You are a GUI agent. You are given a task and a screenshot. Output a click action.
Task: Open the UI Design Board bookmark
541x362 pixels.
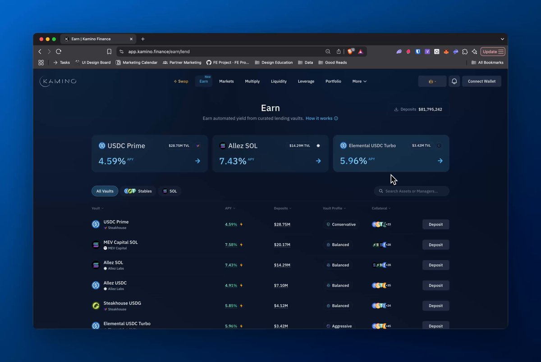coord(93,63)
